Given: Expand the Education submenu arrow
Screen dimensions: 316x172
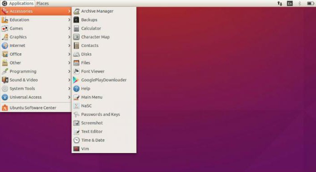Looking at the screenshot, I should 69,20.
